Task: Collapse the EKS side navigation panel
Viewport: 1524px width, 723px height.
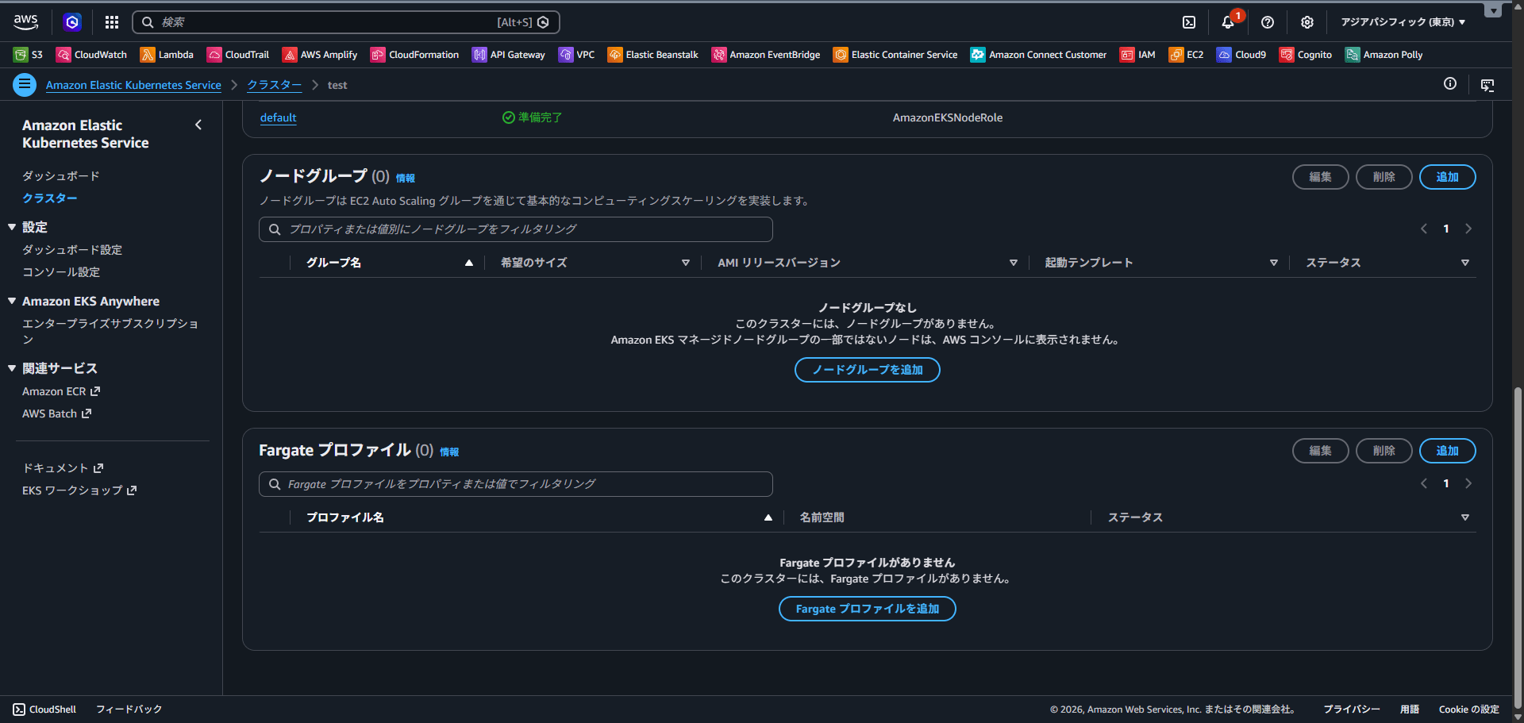Action: [198, 125]
